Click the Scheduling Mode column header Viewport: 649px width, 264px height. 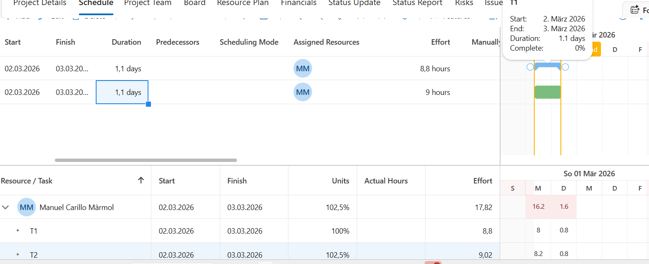point(249,42)
